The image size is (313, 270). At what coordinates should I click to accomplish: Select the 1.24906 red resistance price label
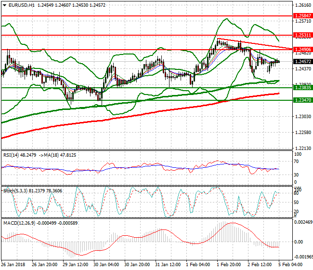point(303,49)
